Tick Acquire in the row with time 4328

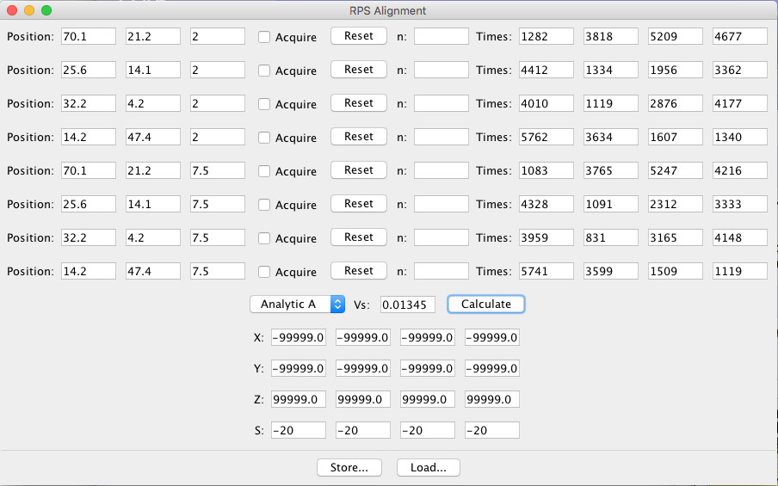tap(265, 205)
